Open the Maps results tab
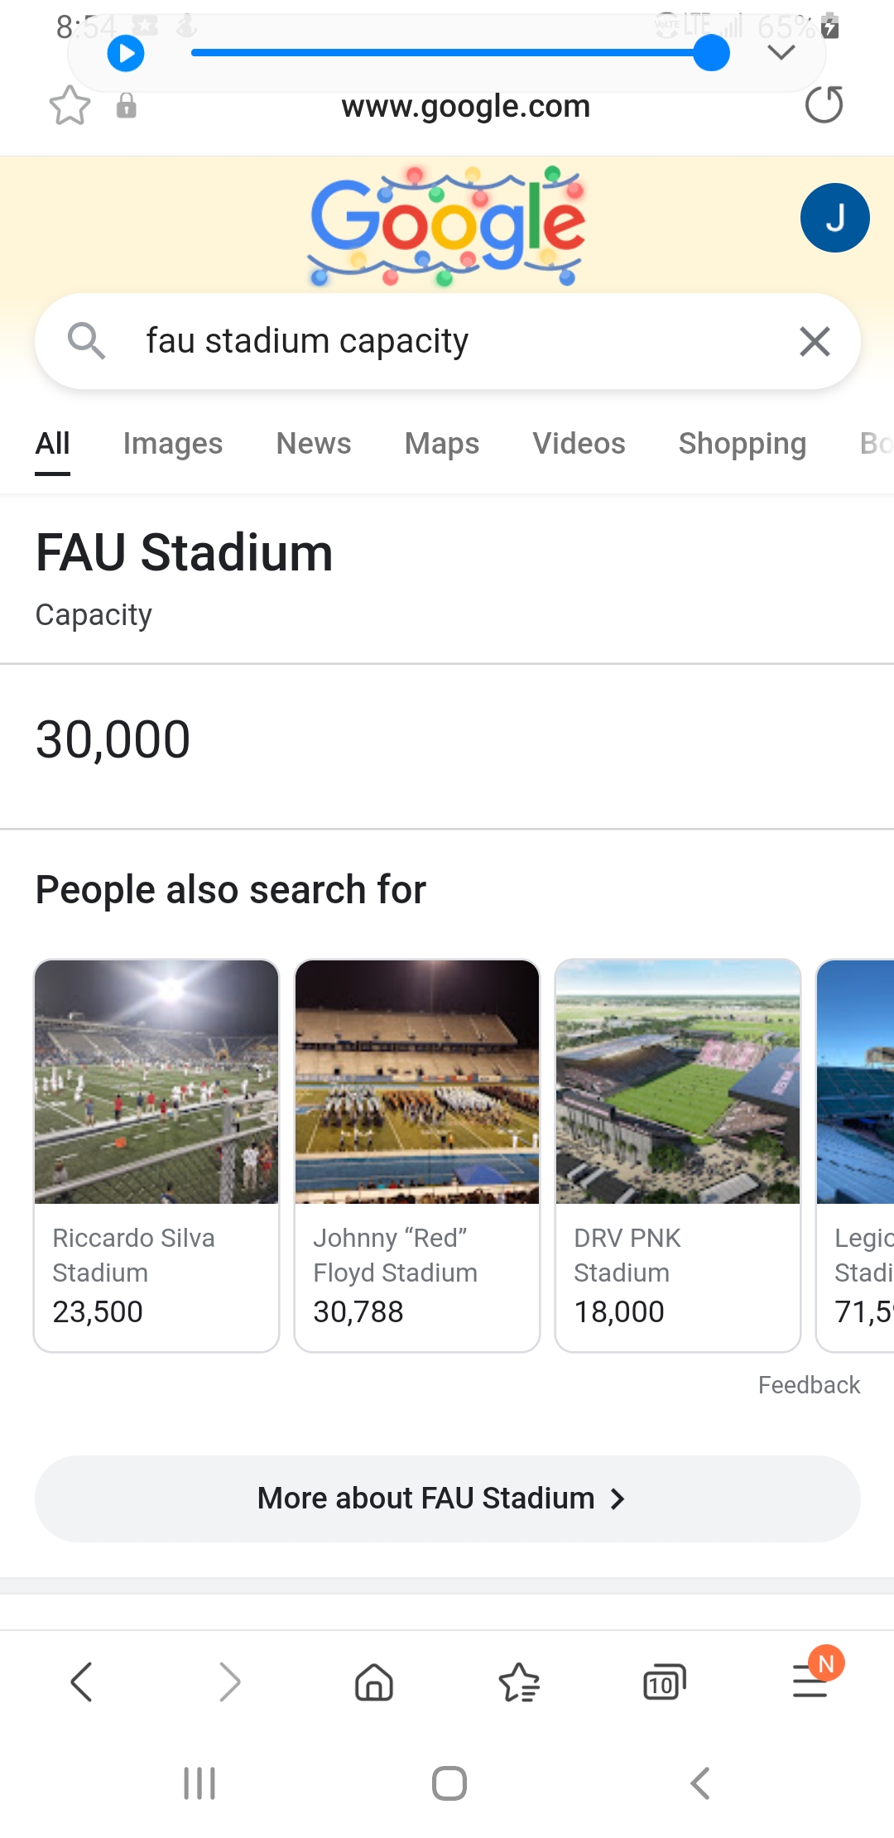 pos(441,444)
